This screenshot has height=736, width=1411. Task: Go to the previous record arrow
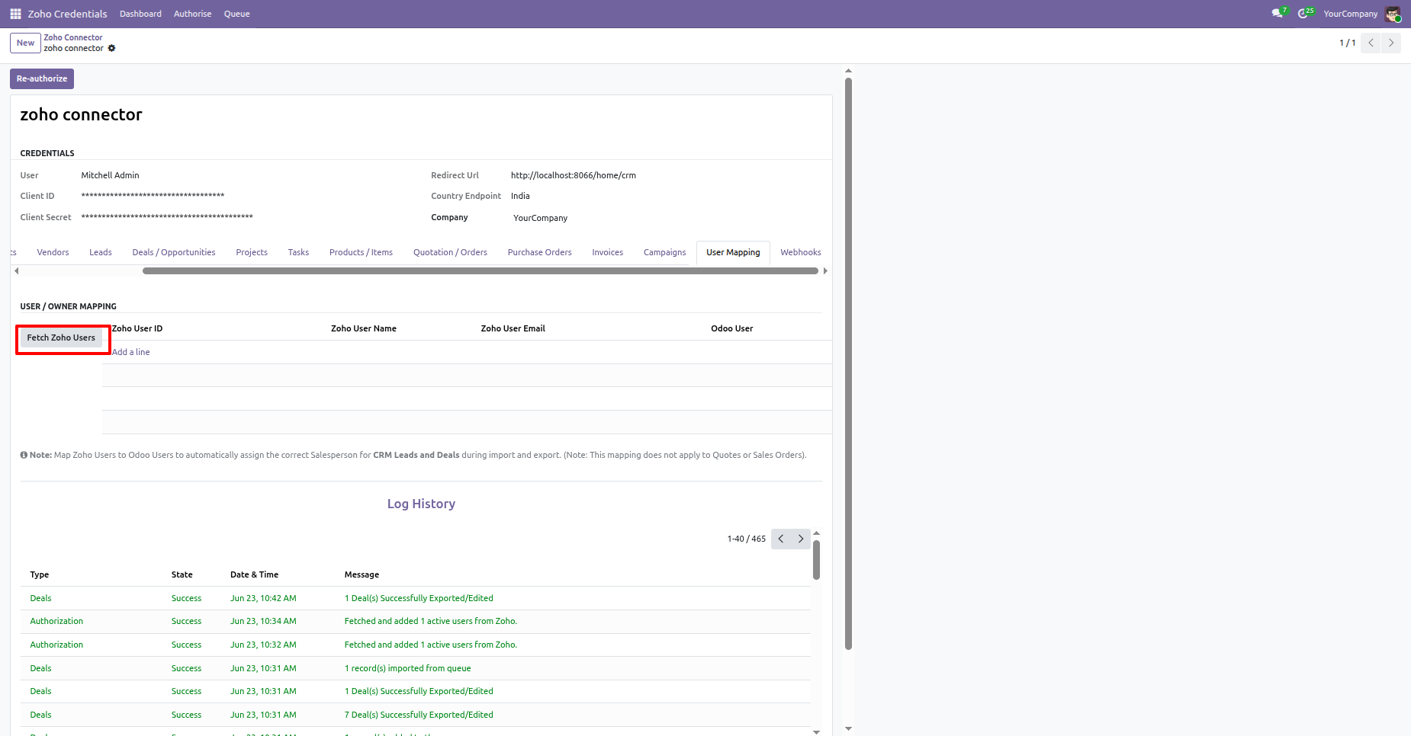coord(1371,43)
